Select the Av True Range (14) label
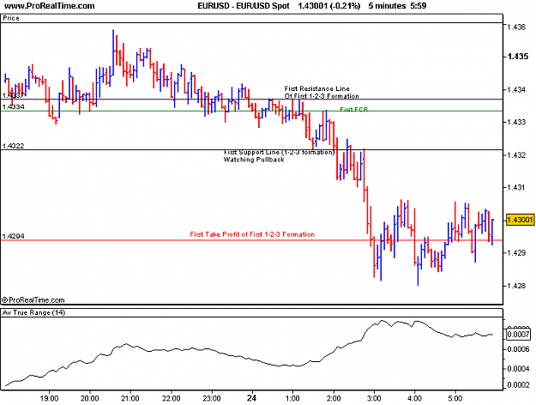The height and width of the screenshot is (405, 536). pyautogui.click(x=33, y=312)
